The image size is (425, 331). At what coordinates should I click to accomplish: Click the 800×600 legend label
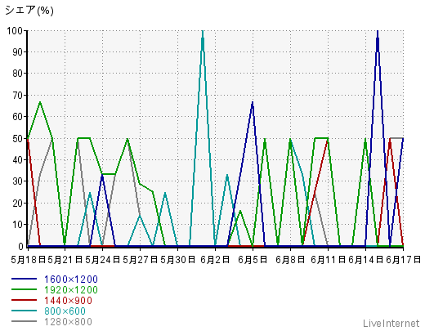coord(65,311)
